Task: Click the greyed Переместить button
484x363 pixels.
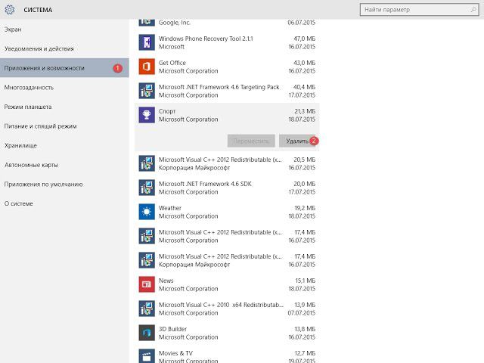Action: click(x=251, y=141)
